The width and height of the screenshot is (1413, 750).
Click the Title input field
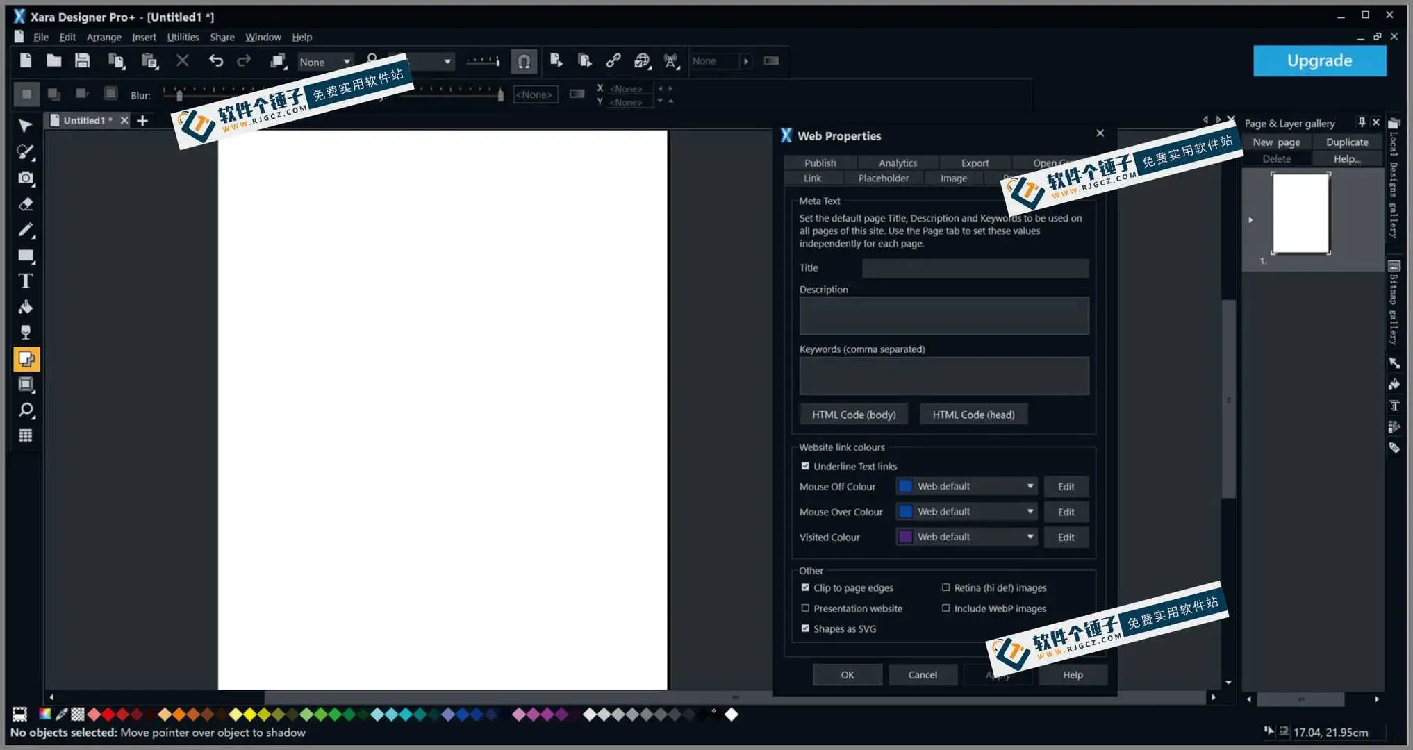(975, 268)
